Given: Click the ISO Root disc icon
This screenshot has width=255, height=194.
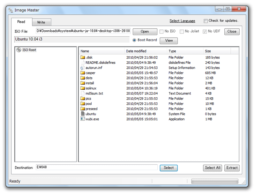Looking at the screenshot, I should coord(19,50).
